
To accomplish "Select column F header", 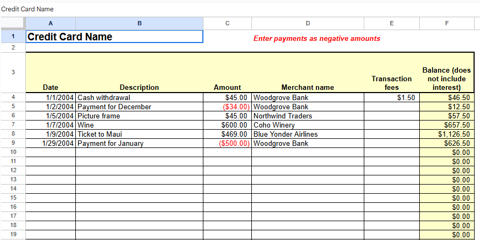I will click(x=446, y=23).
